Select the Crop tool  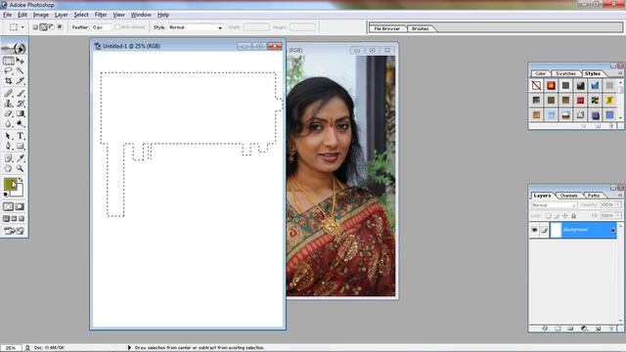coord(9,80)
